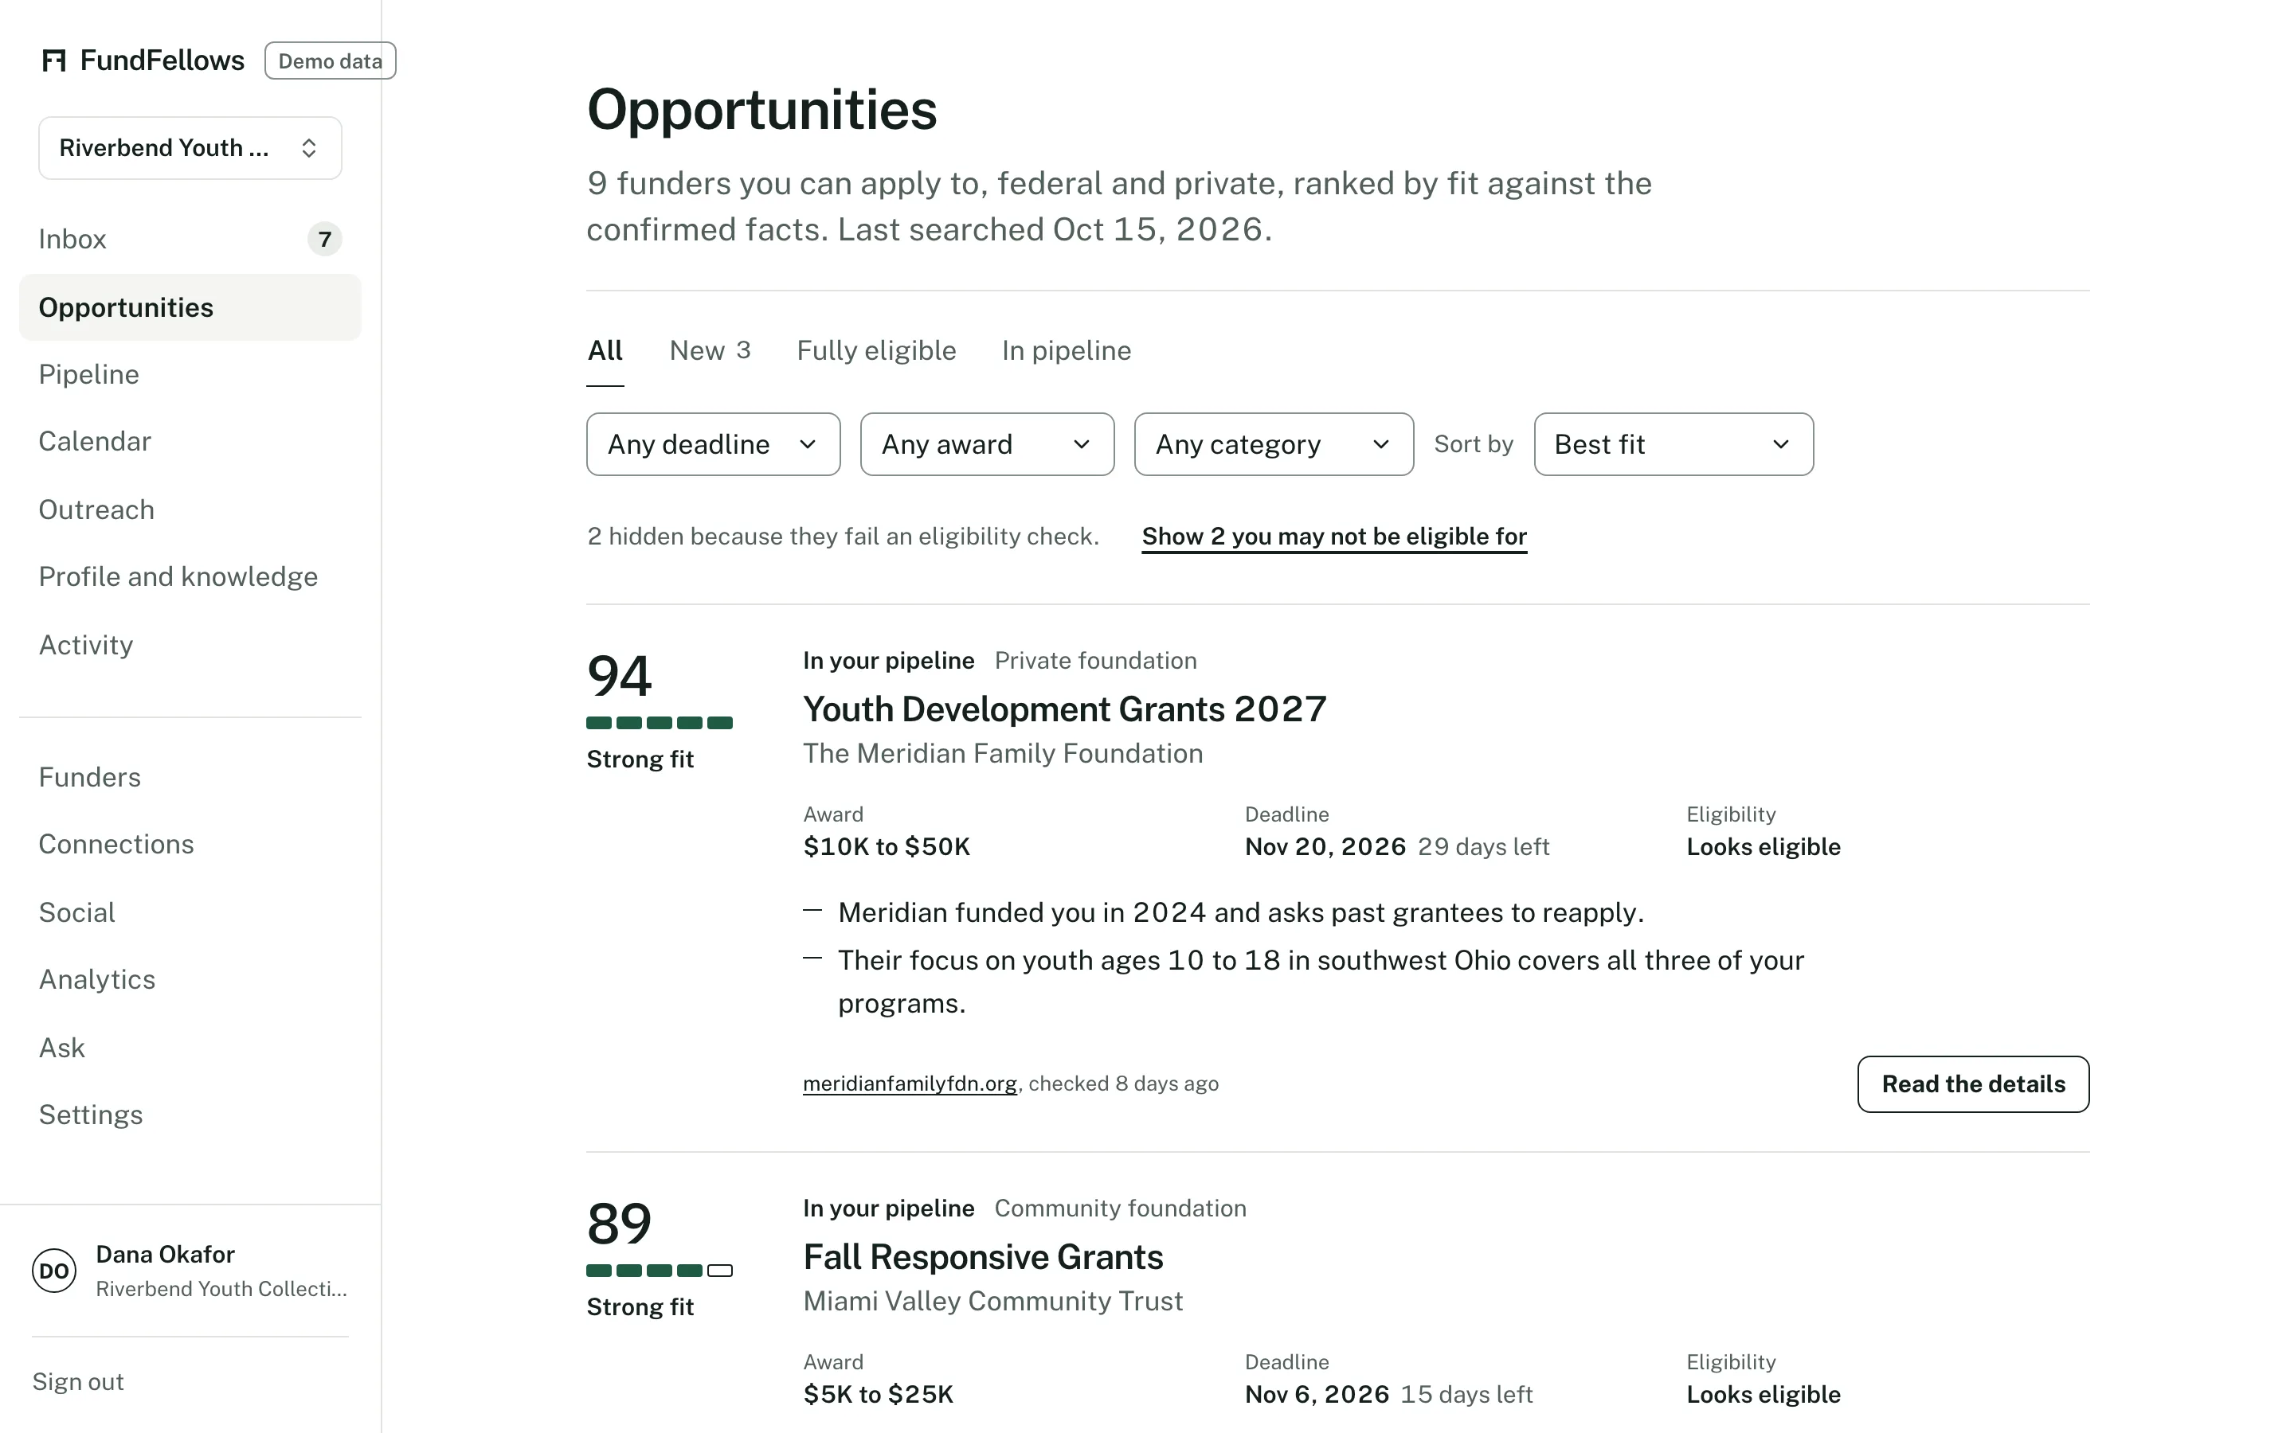2294x1433 pixels.
Task: Open Funders in the sidebar
Action: pos(190,777)
